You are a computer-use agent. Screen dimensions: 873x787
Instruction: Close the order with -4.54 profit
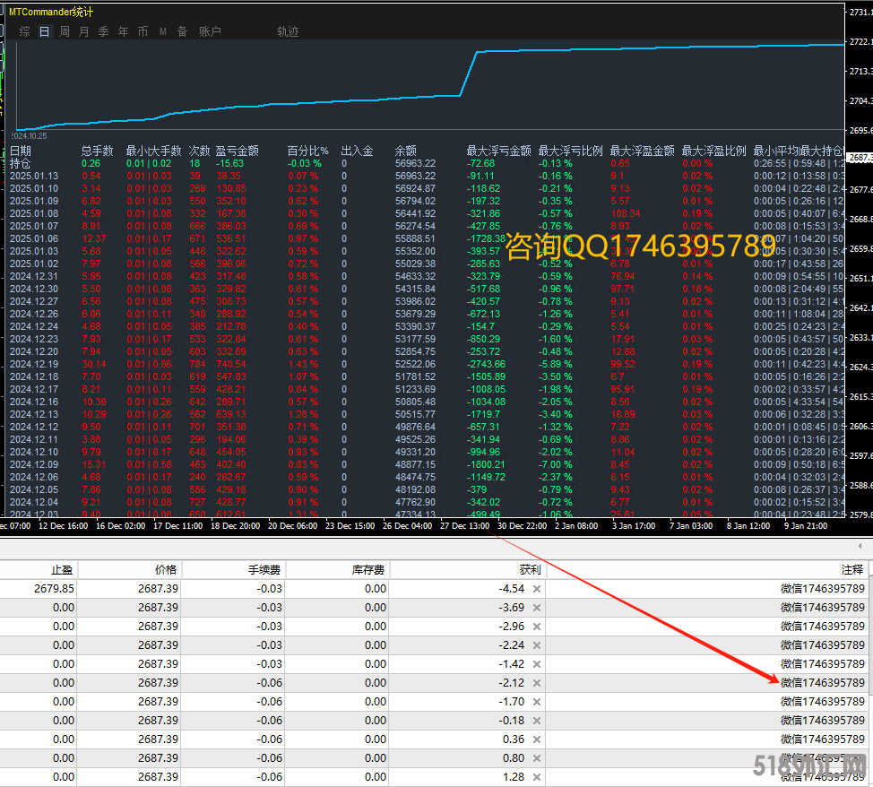[537, 589]
